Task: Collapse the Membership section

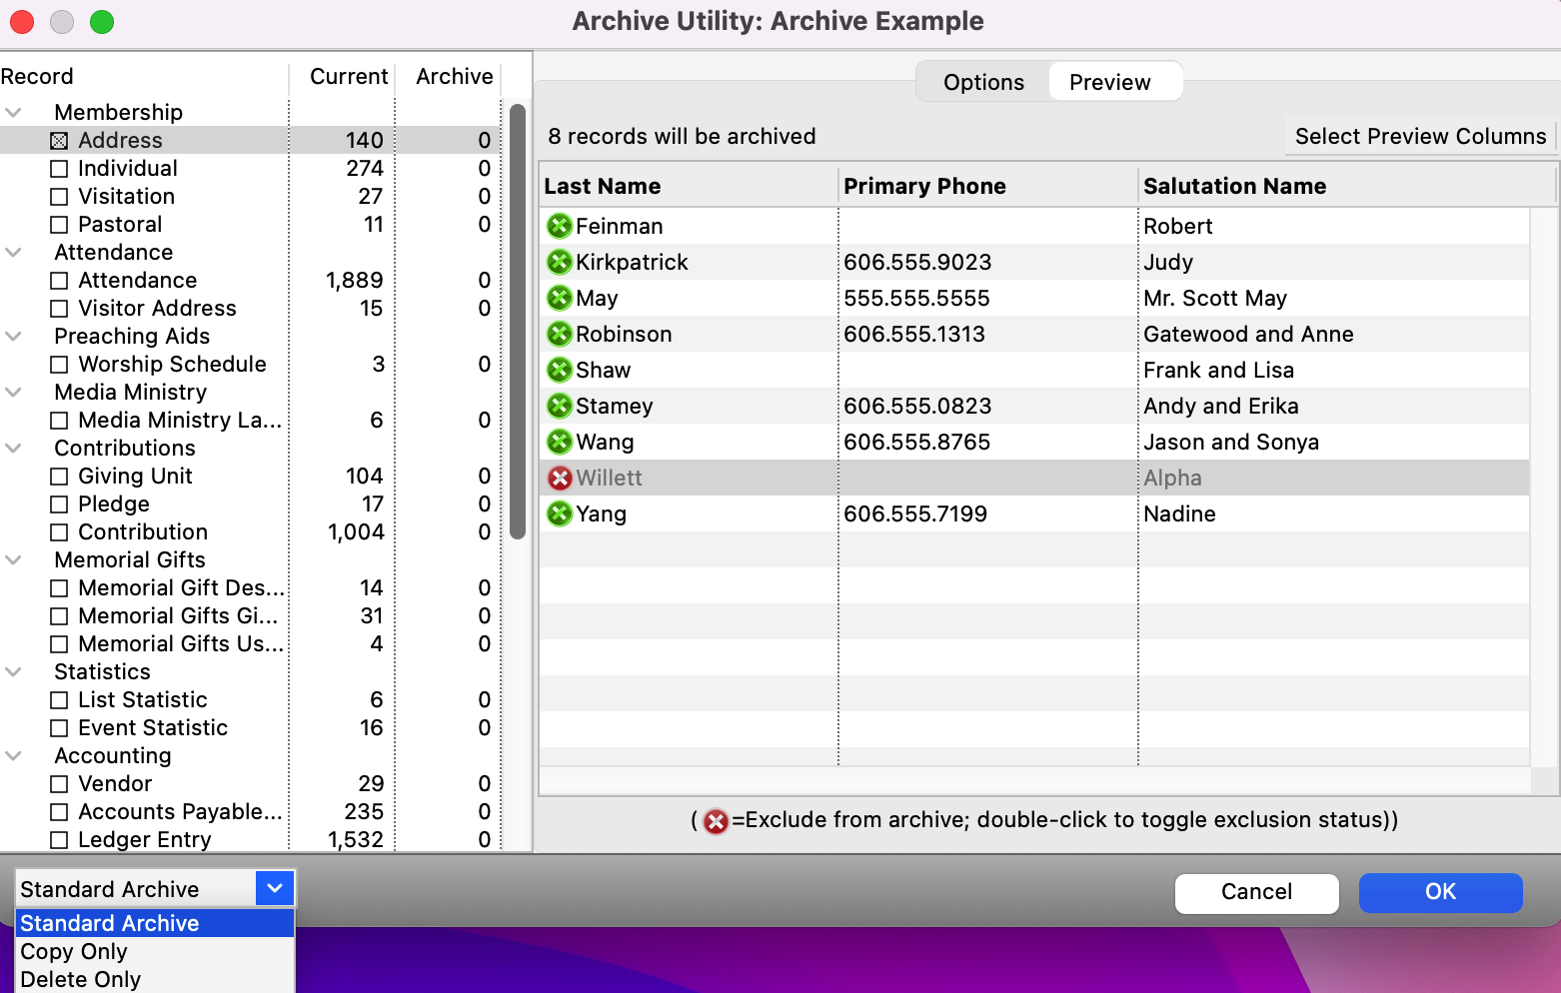Action: pos(14,112)
